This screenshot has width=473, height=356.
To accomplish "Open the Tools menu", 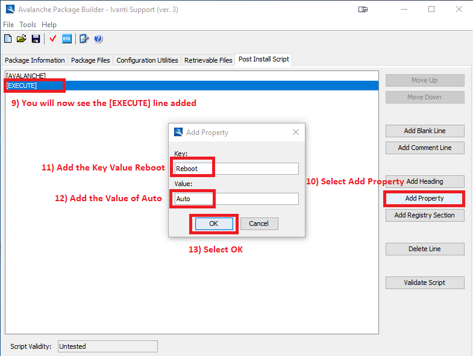I will click(28, 25).
